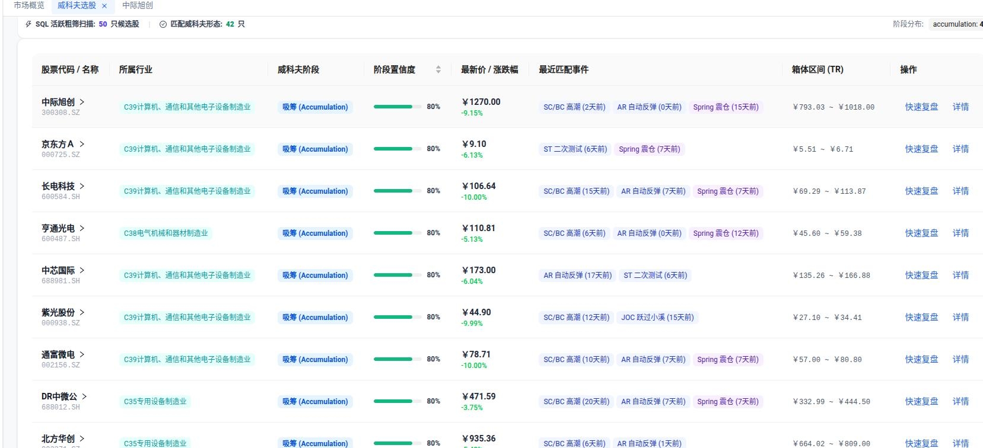
Task: Click the Spring 震仓 (12天前) tag
Action: 726,233
